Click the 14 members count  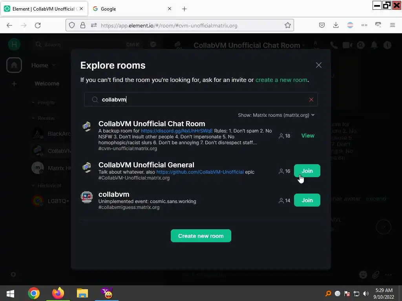click(x=284, y=200)
